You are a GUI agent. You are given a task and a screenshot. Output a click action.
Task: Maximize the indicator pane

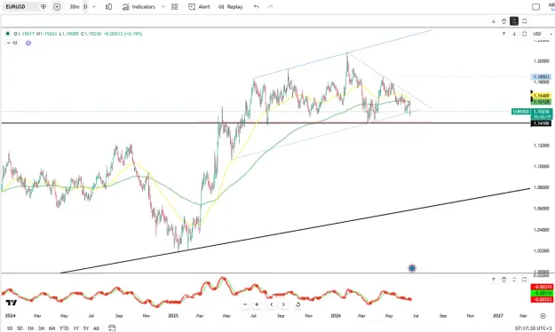click(524, 280)
